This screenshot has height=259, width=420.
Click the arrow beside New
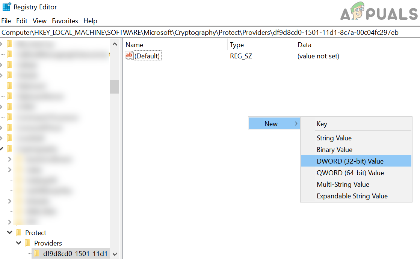coord(296,124)
